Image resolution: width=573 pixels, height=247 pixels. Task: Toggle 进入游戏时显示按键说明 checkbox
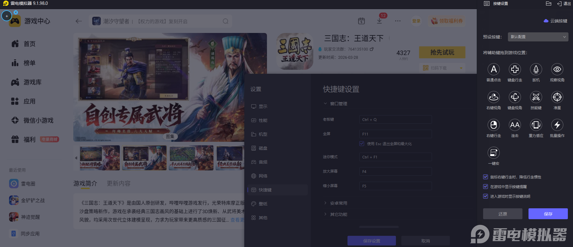point(486,196)
